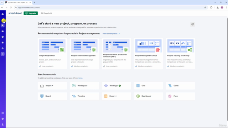Viewport: 228px width, 128px height.
Task: Click the Timeline icon
Action: 74,96
